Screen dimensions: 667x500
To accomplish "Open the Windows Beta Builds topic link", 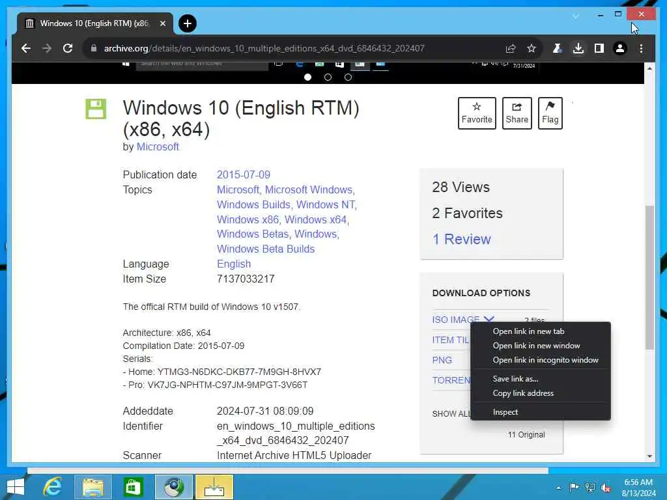I will (x=266, y=249).
